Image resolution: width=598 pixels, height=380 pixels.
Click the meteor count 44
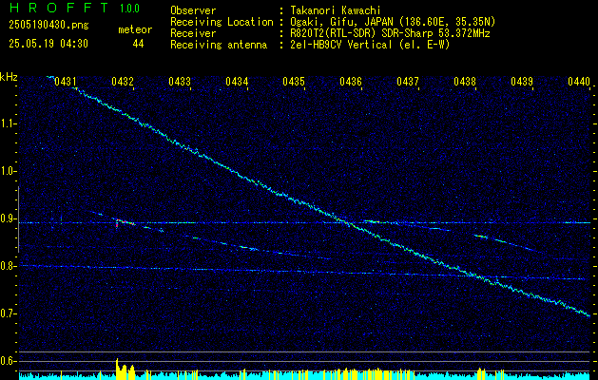click(x=138, y=44)
